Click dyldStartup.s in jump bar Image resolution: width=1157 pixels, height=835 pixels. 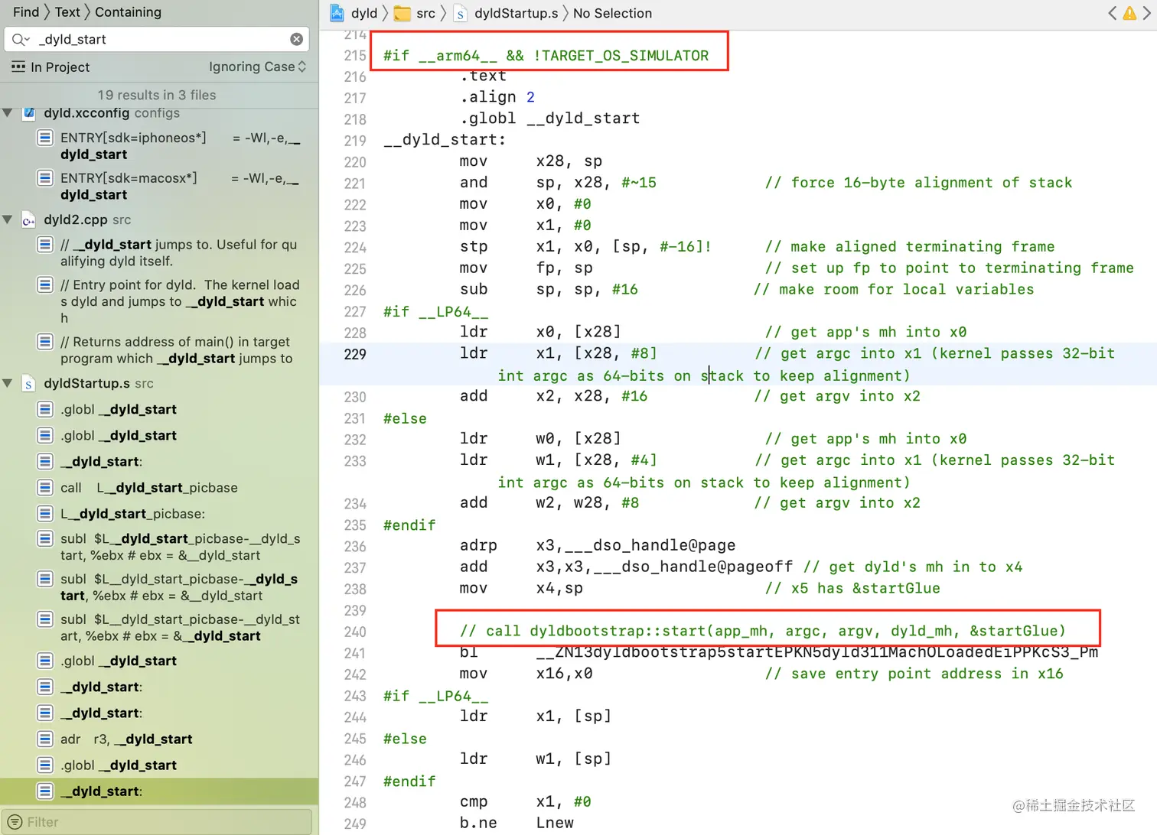506,13
